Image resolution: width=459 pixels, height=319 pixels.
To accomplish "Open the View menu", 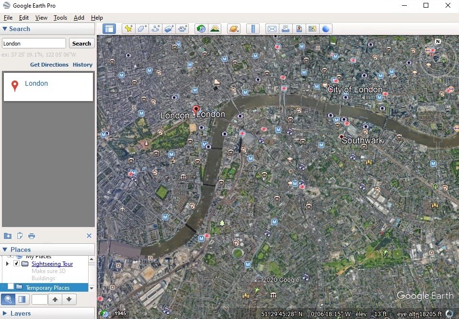I will [x=41, y=18].
